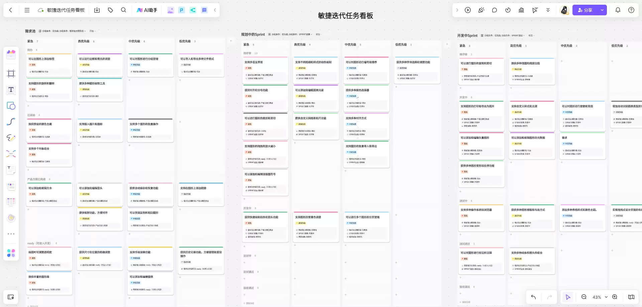
Task: Select the Shape tool in sidebar
Action: tap(11, 106)
